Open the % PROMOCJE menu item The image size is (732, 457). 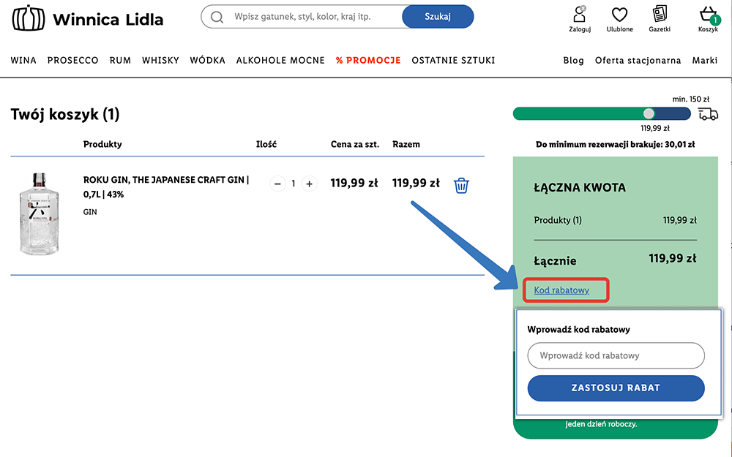[368, 61]
